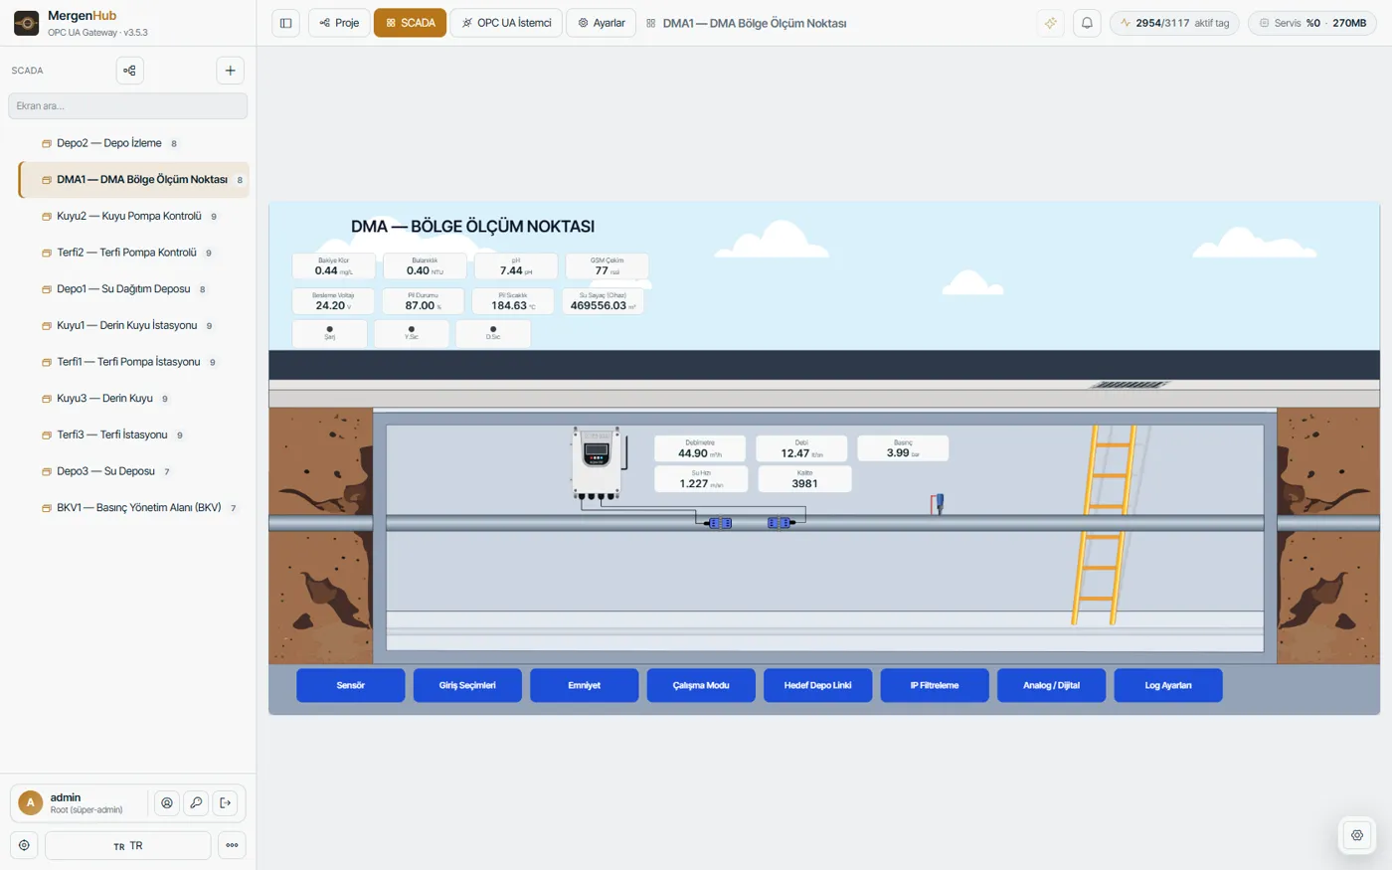Select BKV1 — Basınç Yönetim Alanı screen
Viewport: 1392px width, 870px height.
(x=133, y=508)
